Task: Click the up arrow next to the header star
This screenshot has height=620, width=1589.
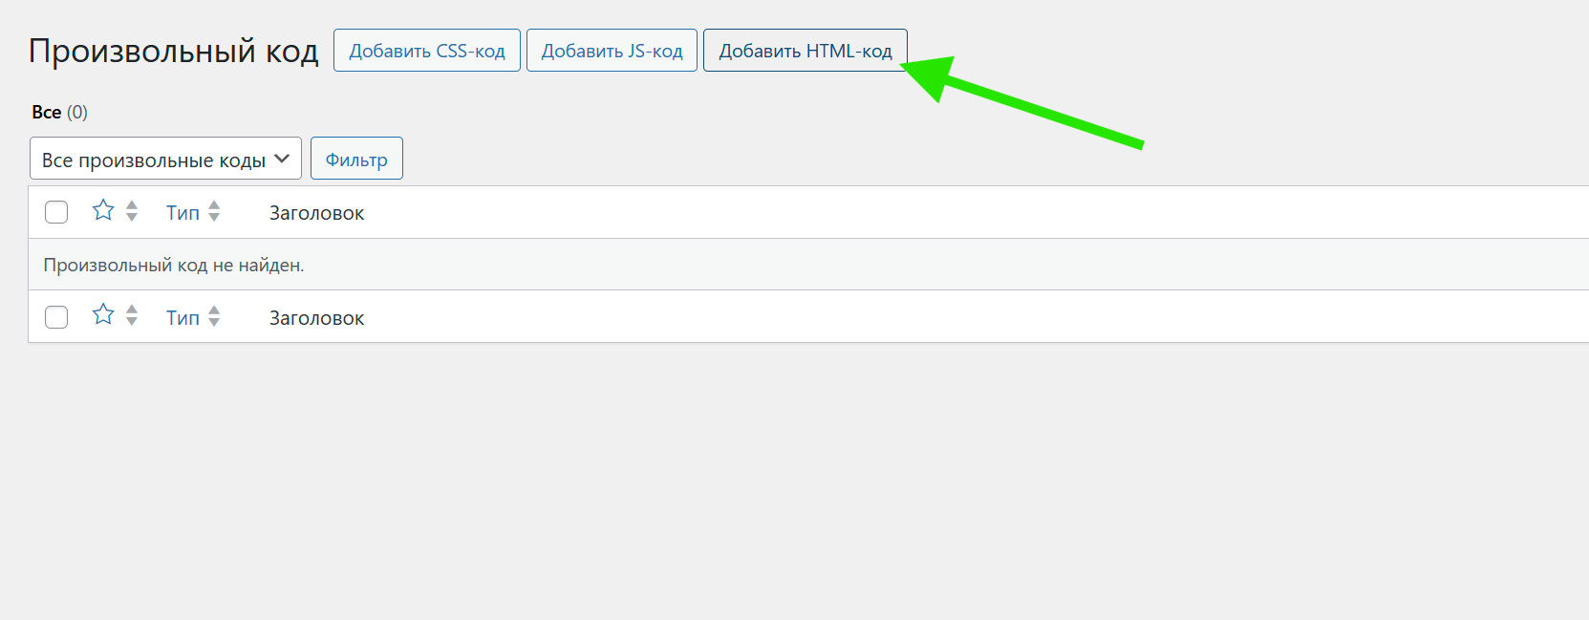Action: point(131,204)
